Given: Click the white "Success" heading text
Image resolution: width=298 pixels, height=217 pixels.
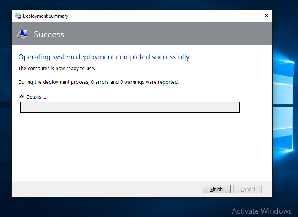Looking at the screenshot, I should pos(49,34).
